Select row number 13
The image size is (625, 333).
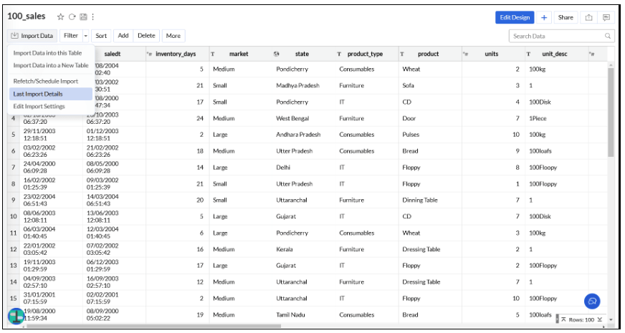13,265
